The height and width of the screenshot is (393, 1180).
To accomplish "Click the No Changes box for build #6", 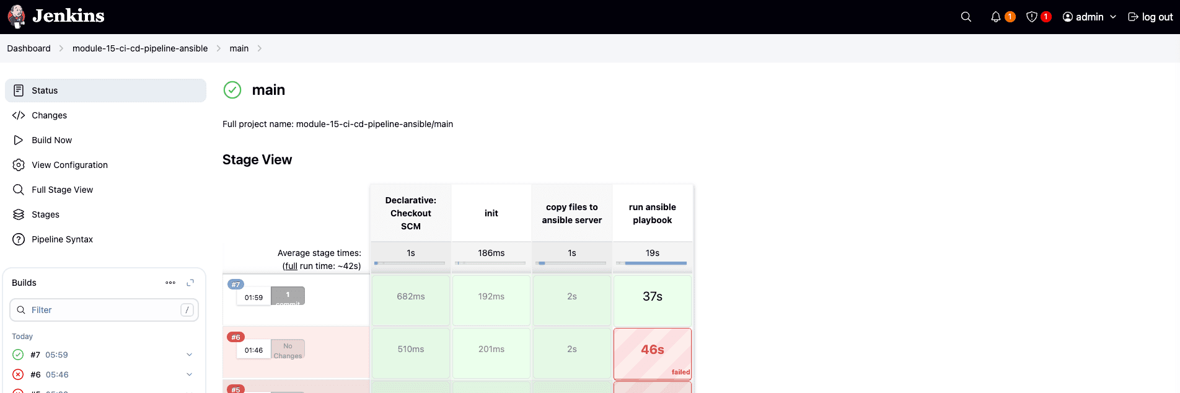I will 288,349.
